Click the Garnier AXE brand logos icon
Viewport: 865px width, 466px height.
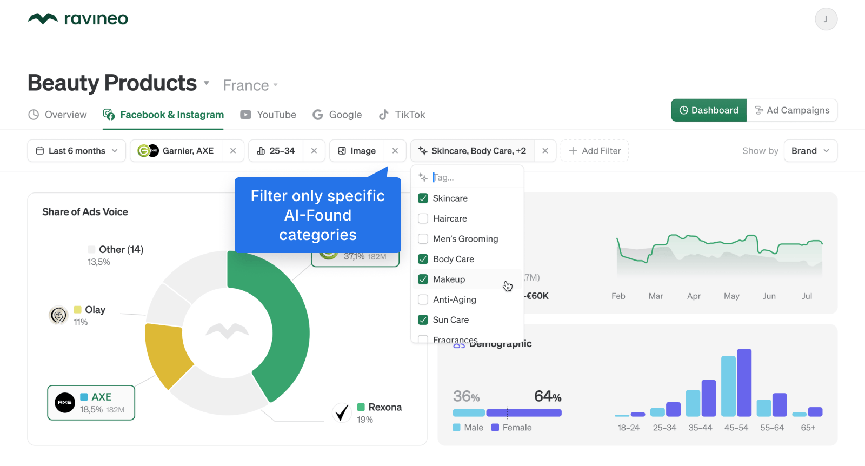(148, 151)
